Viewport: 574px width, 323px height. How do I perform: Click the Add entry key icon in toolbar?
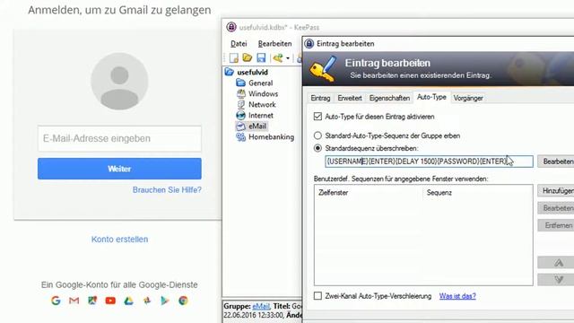[278, 57]
